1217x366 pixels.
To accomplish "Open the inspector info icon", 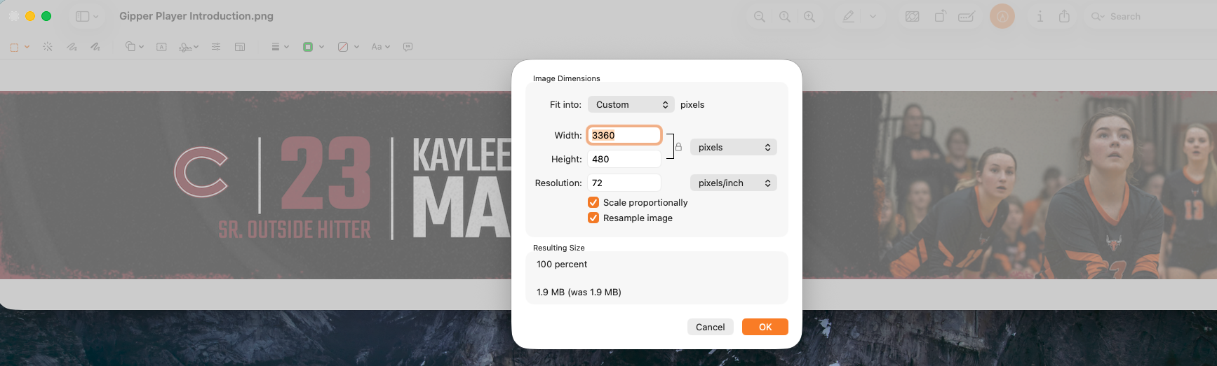I will (1040, 16).
